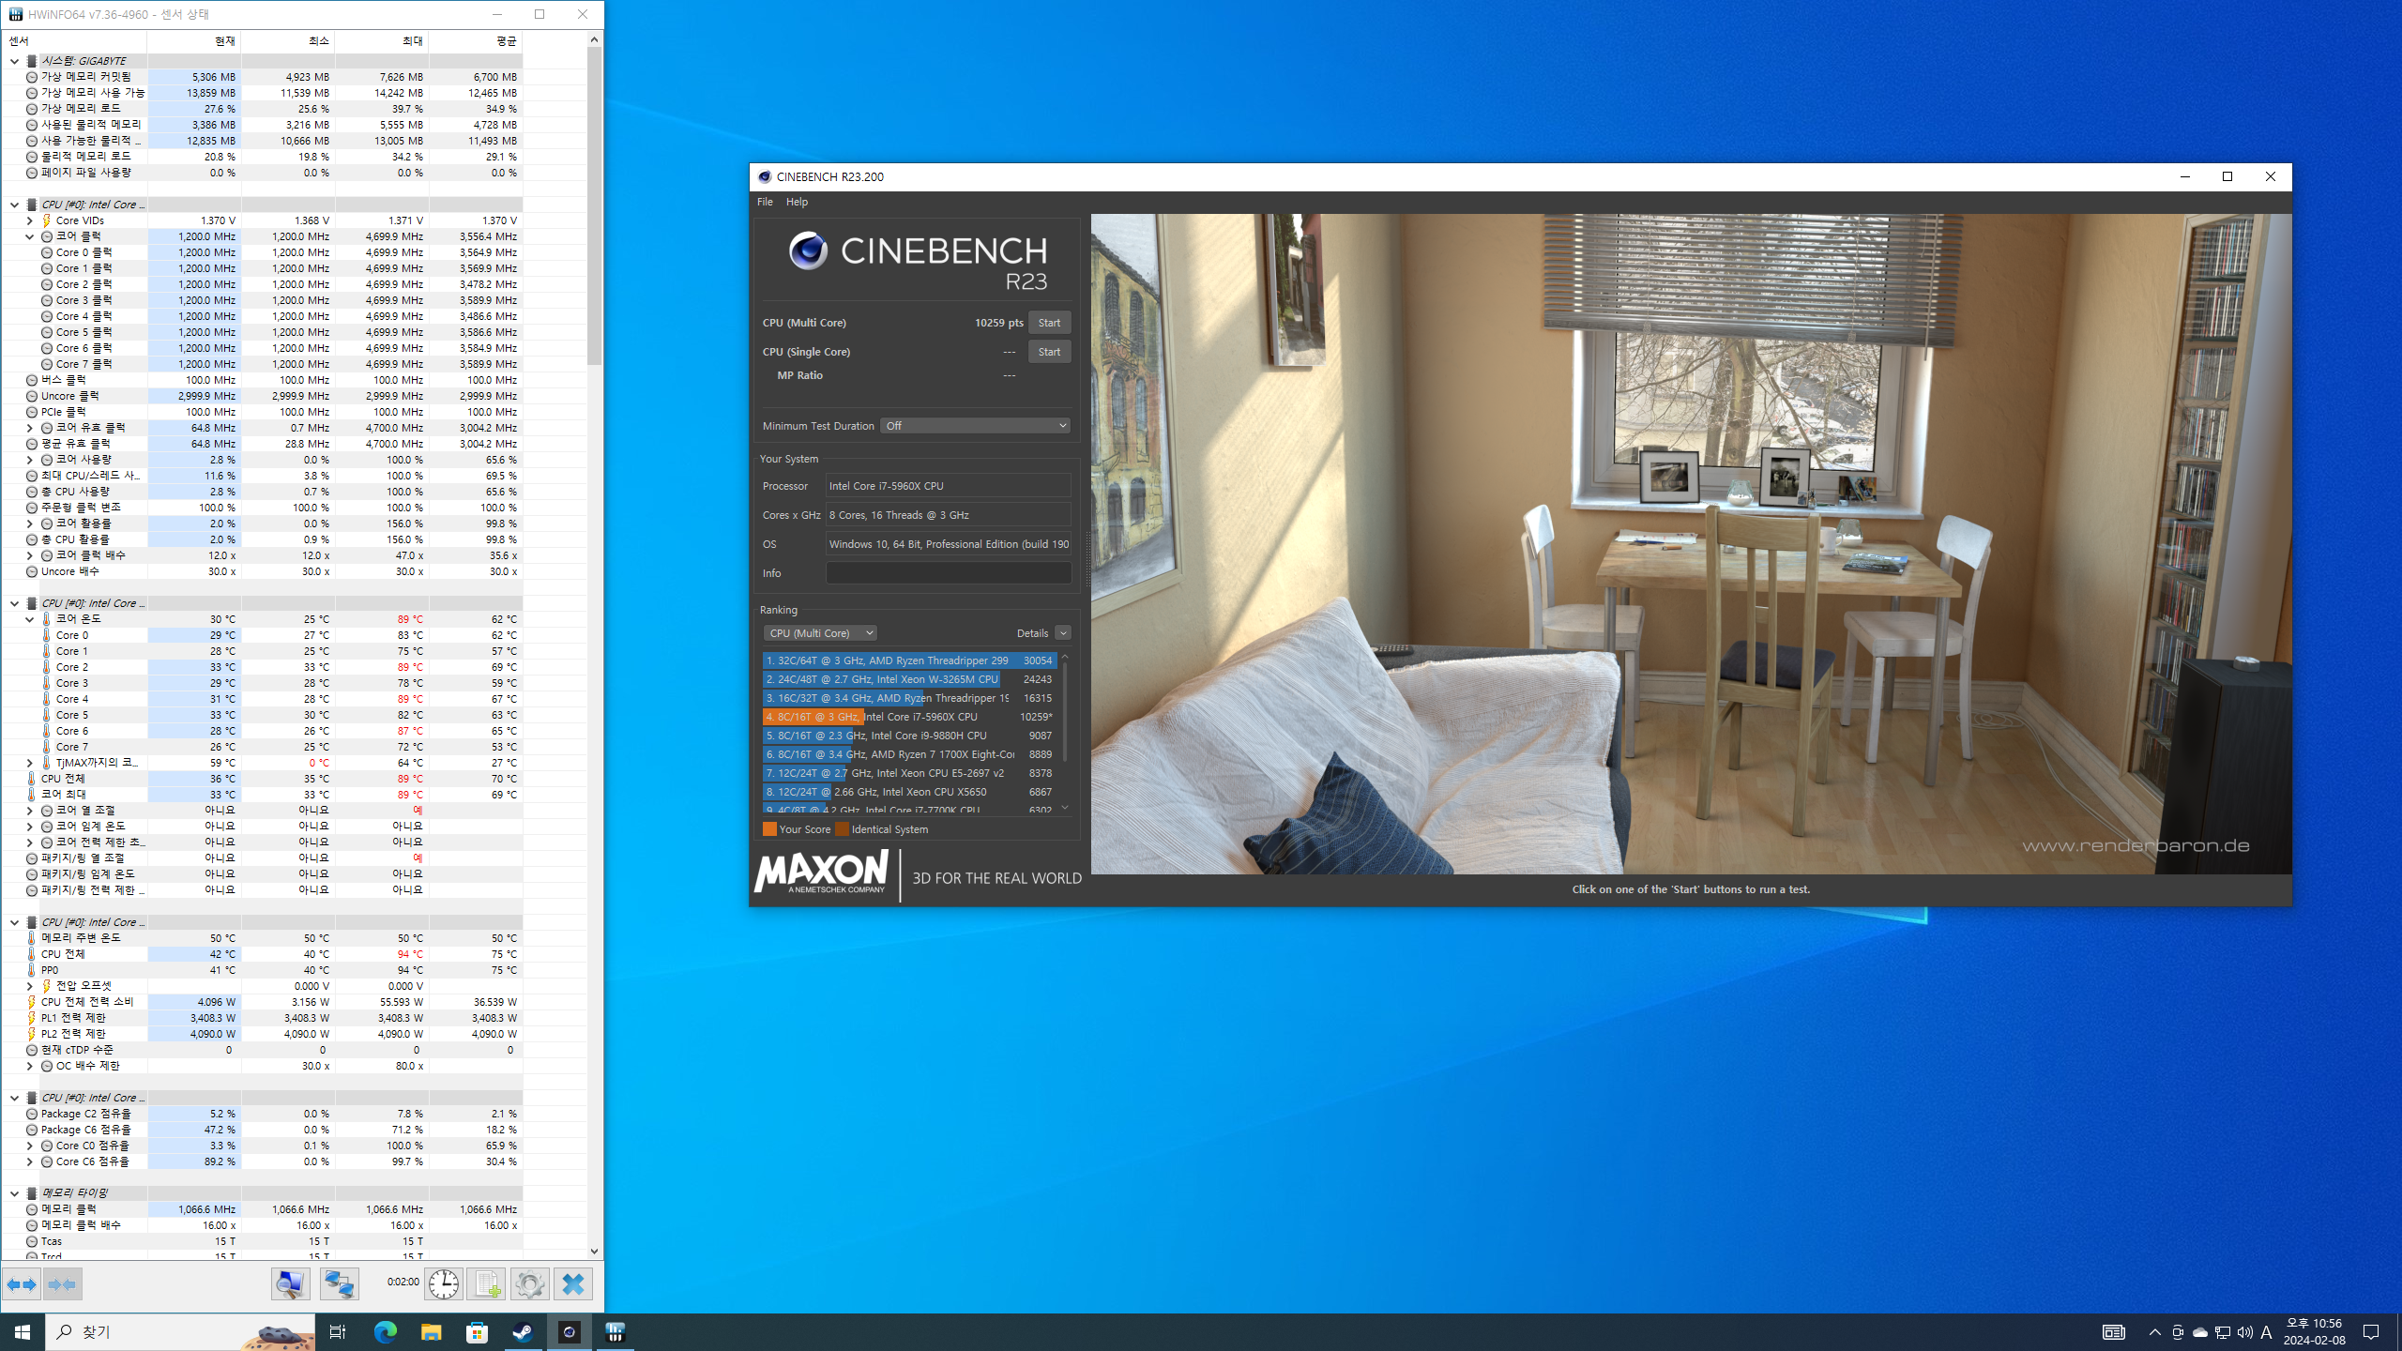Open HWiNFO sensor settings gear icon
The image size is (2402, 1351).
[x=529, y=1284]
